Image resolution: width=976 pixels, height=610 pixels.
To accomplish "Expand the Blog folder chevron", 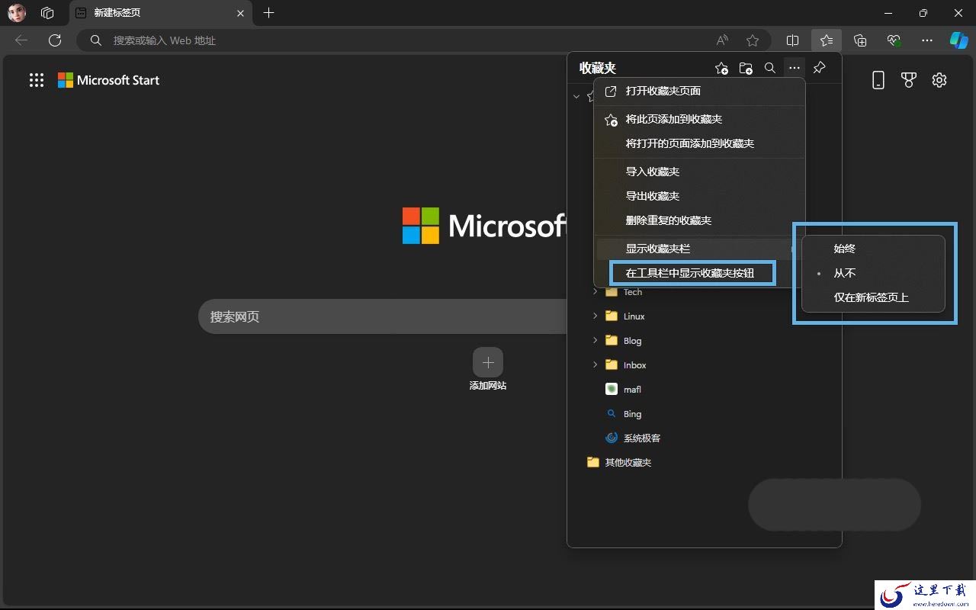I will [x=596, y=340].
